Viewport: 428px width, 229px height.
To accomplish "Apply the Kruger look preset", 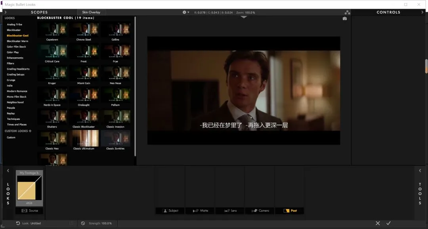I will (52, 73).
